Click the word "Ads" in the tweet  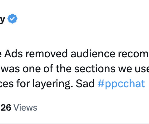point(13,54)
